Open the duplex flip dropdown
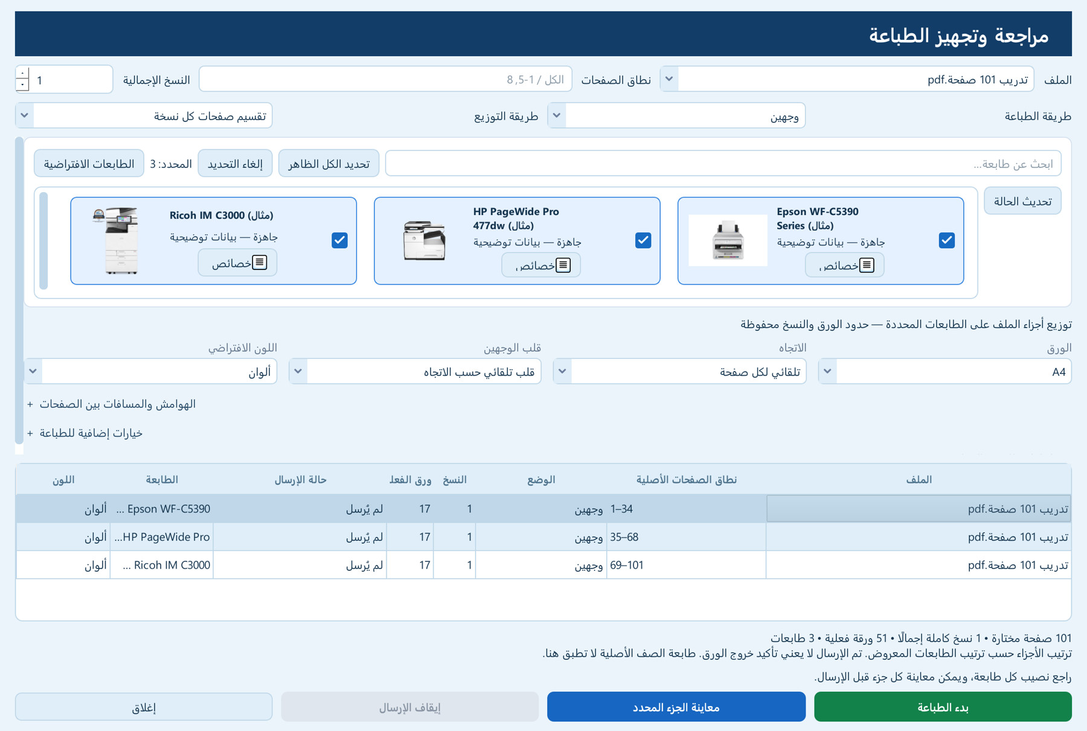This screenshot has width=1087, height=731. (415, 371)
